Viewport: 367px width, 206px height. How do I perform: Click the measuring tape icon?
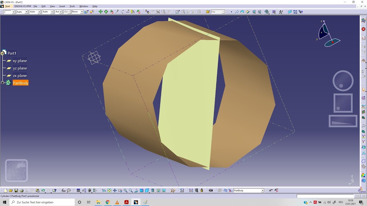coord(196,191)
